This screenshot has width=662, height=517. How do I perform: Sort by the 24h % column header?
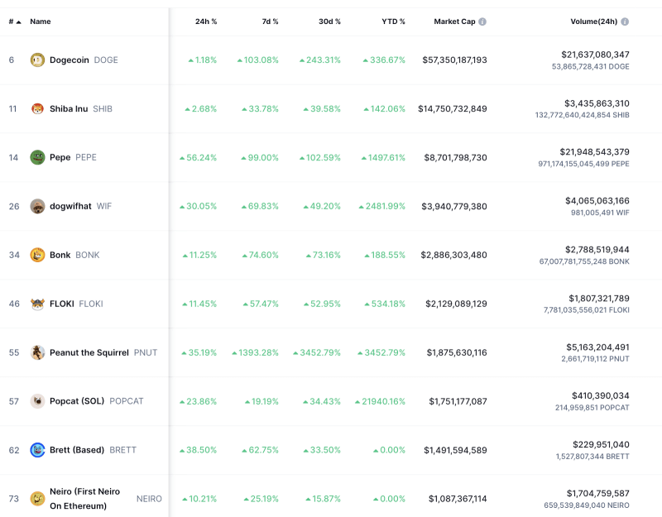[x=206, y=22]
